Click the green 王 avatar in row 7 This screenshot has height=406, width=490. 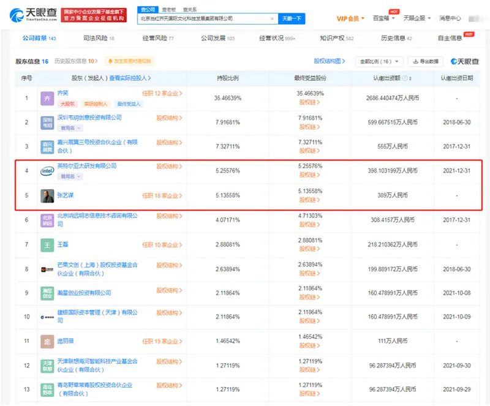(47, 245)
